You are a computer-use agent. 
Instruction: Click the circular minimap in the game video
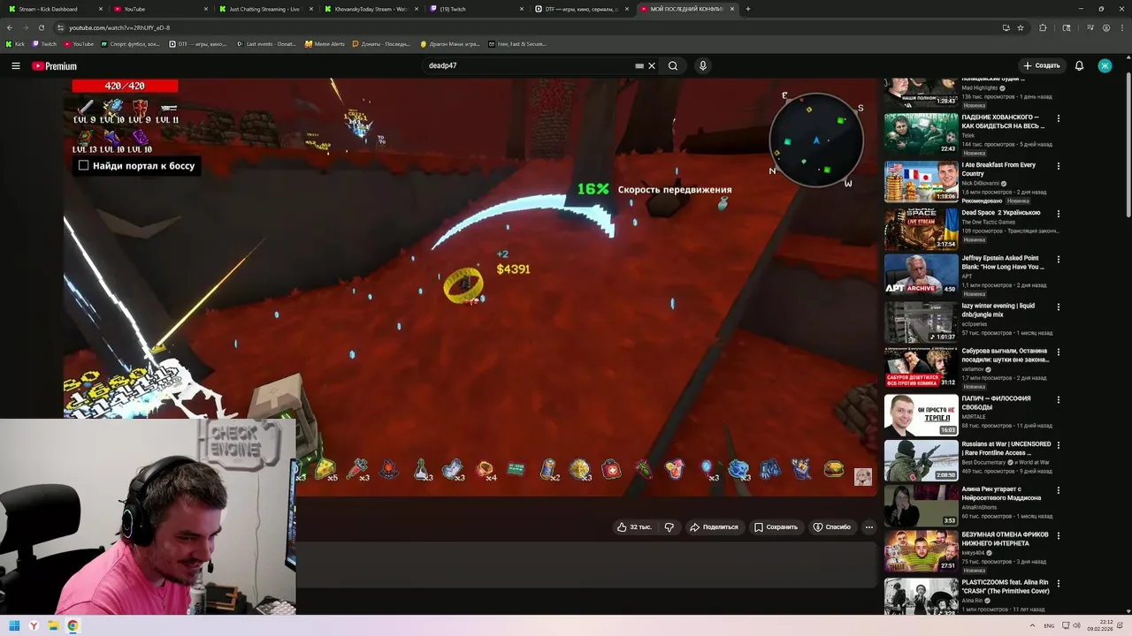click(x=815, y=140)
